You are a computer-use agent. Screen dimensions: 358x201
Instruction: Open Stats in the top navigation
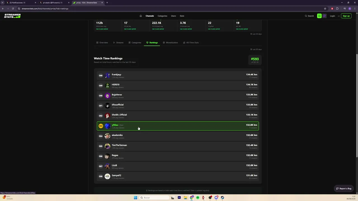[x=182, y=16]
